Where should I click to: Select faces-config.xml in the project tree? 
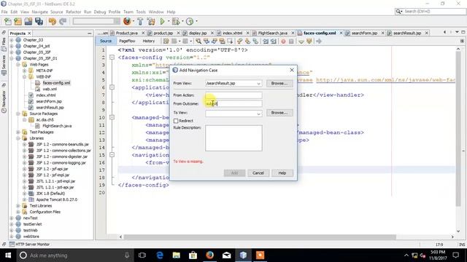(x=56, y=83)
